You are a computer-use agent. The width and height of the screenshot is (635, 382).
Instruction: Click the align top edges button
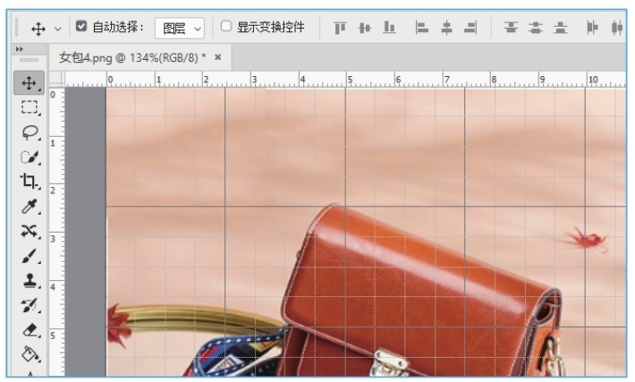coord(340,28)
